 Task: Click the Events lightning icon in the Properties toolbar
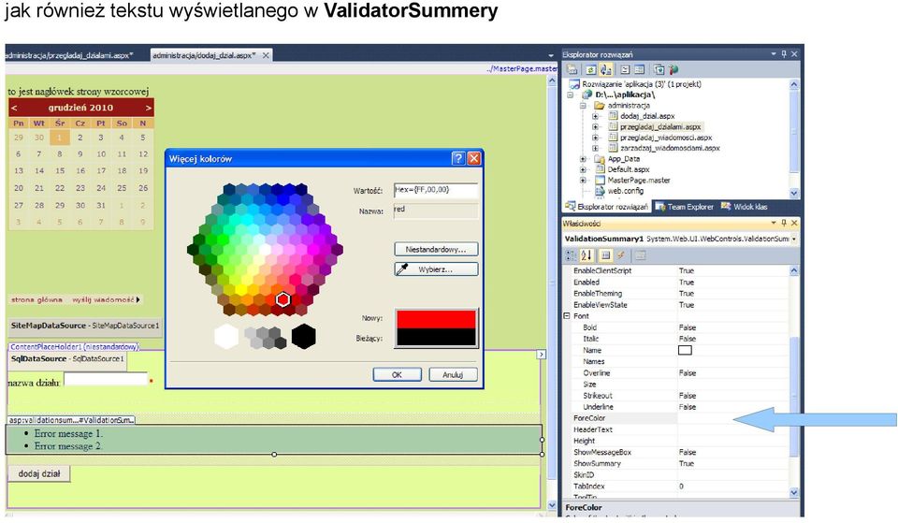click(x=621, y=255)
